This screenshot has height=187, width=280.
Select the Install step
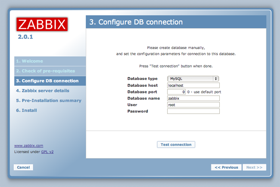(x=26, y=110)
